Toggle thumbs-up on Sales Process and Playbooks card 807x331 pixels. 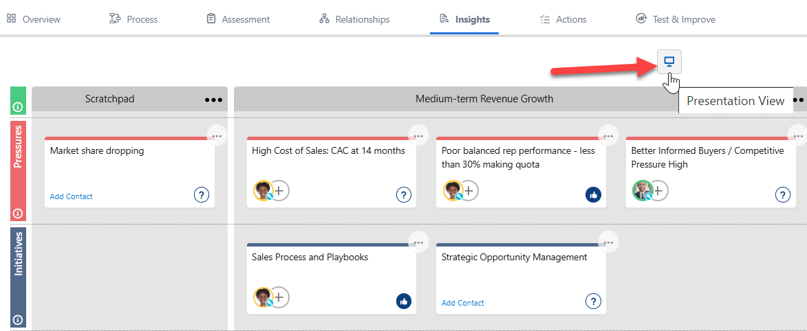404,301
